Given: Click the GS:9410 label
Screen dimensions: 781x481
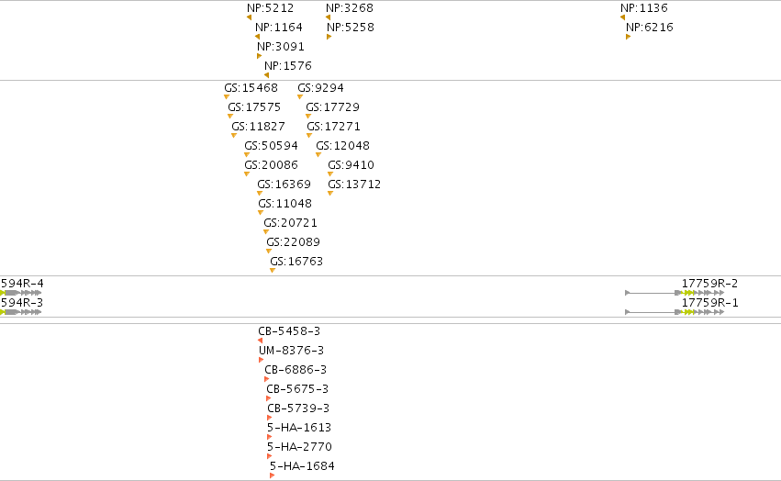Looking at the screenshot, I should pyautogui.click(x=351, y=165).
